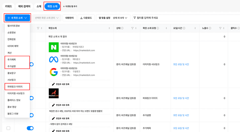Open 모든 요일 및 시간 for 이미지형 서브링크

pos(181,64)
